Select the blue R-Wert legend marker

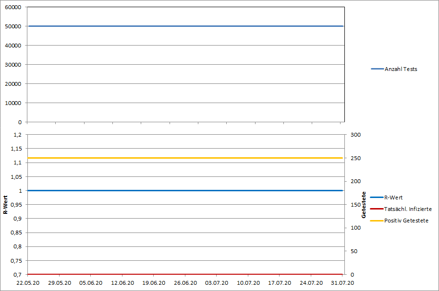[377, 198]
